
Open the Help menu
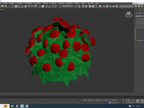click(x=97, y=3)
